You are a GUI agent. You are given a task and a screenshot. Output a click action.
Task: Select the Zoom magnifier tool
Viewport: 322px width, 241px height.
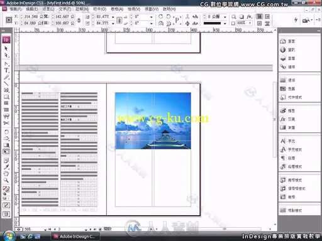[6, 180]
